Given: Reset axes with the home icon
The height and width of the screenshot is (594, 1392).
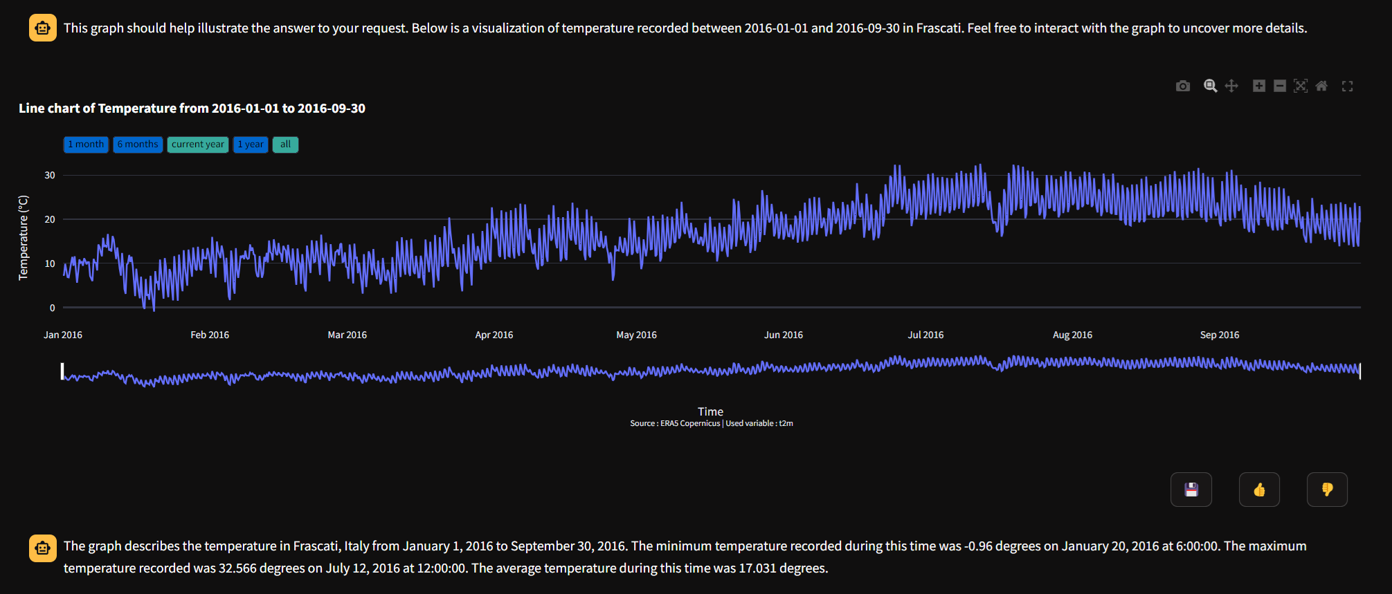Looking at the screenshot, I should [1321, 86].
